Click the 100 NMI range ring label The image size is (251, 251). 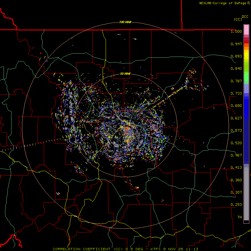click(125, 22)
